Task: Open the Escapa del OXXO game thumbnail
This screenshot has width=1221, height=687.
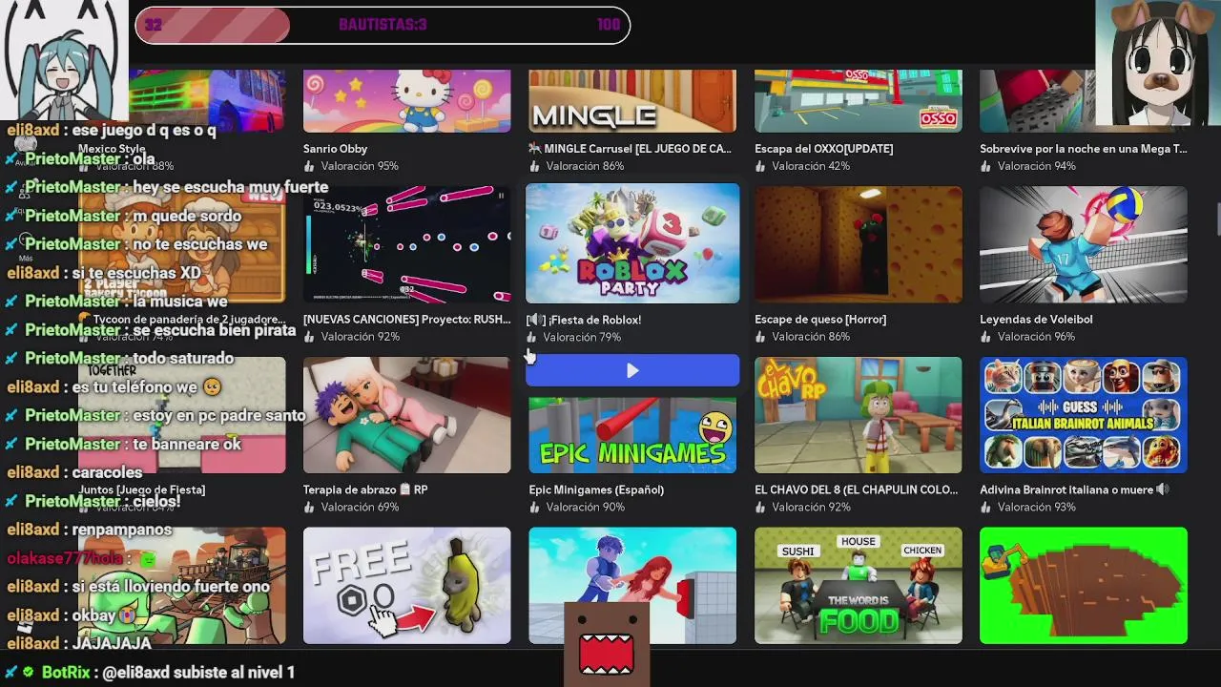Action: tap(859, 100)
